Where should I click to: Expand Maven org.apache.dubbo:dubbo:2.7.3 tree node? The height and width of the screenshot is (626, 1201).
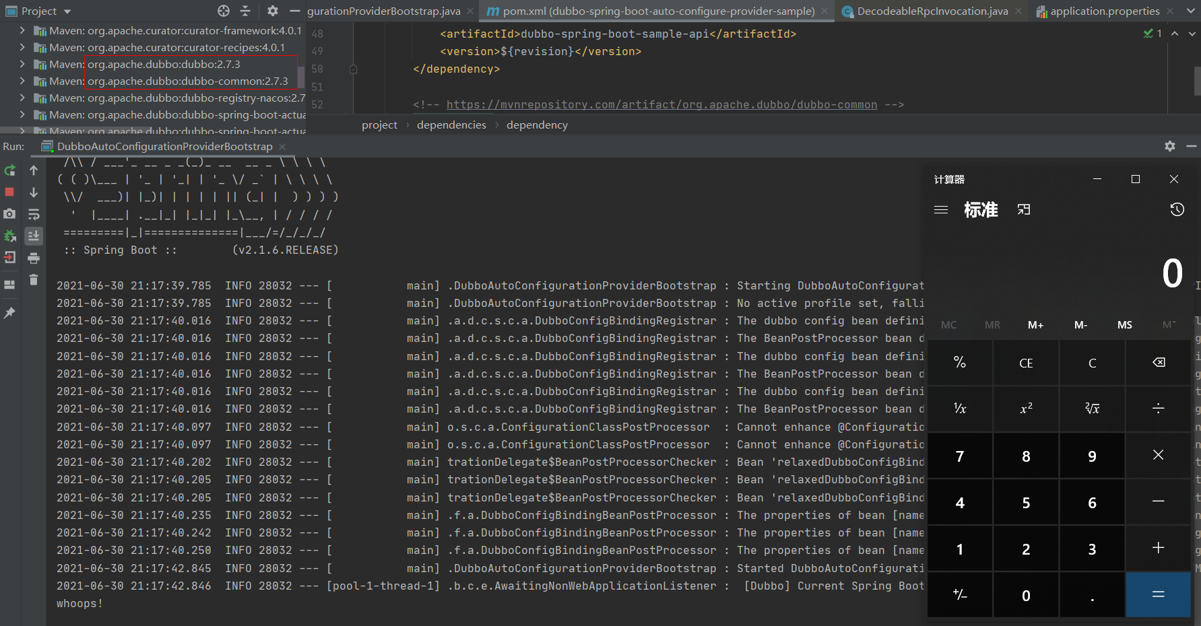pos(22,64)
